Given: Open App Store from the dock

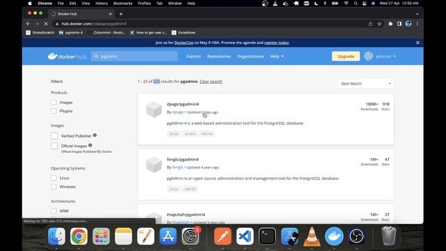Looking at the screenshot, I should click(x=168, y=236).
